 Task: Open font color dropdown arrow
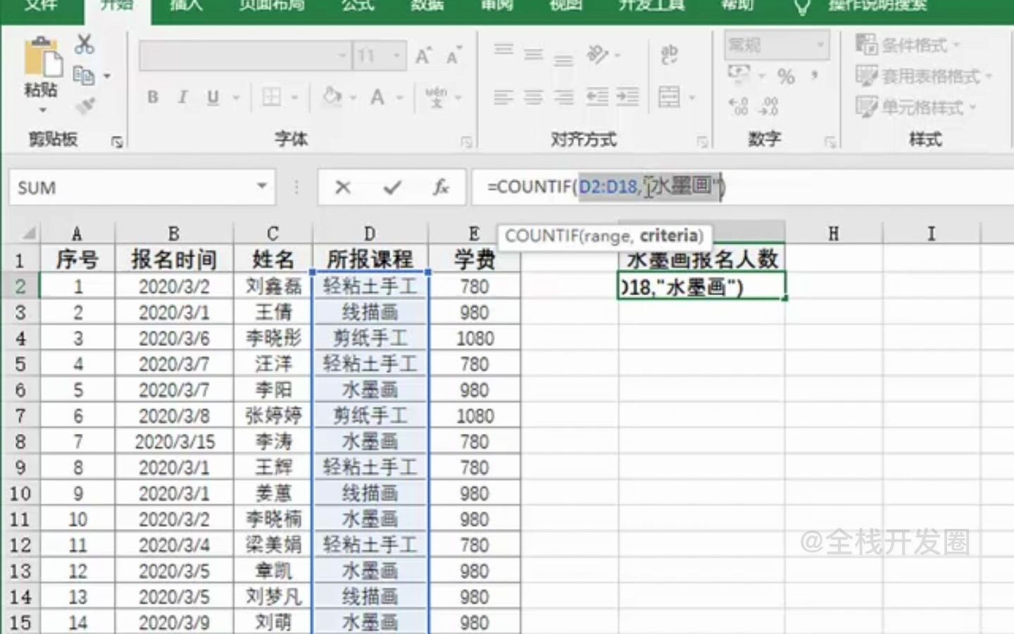click(399, 97)
